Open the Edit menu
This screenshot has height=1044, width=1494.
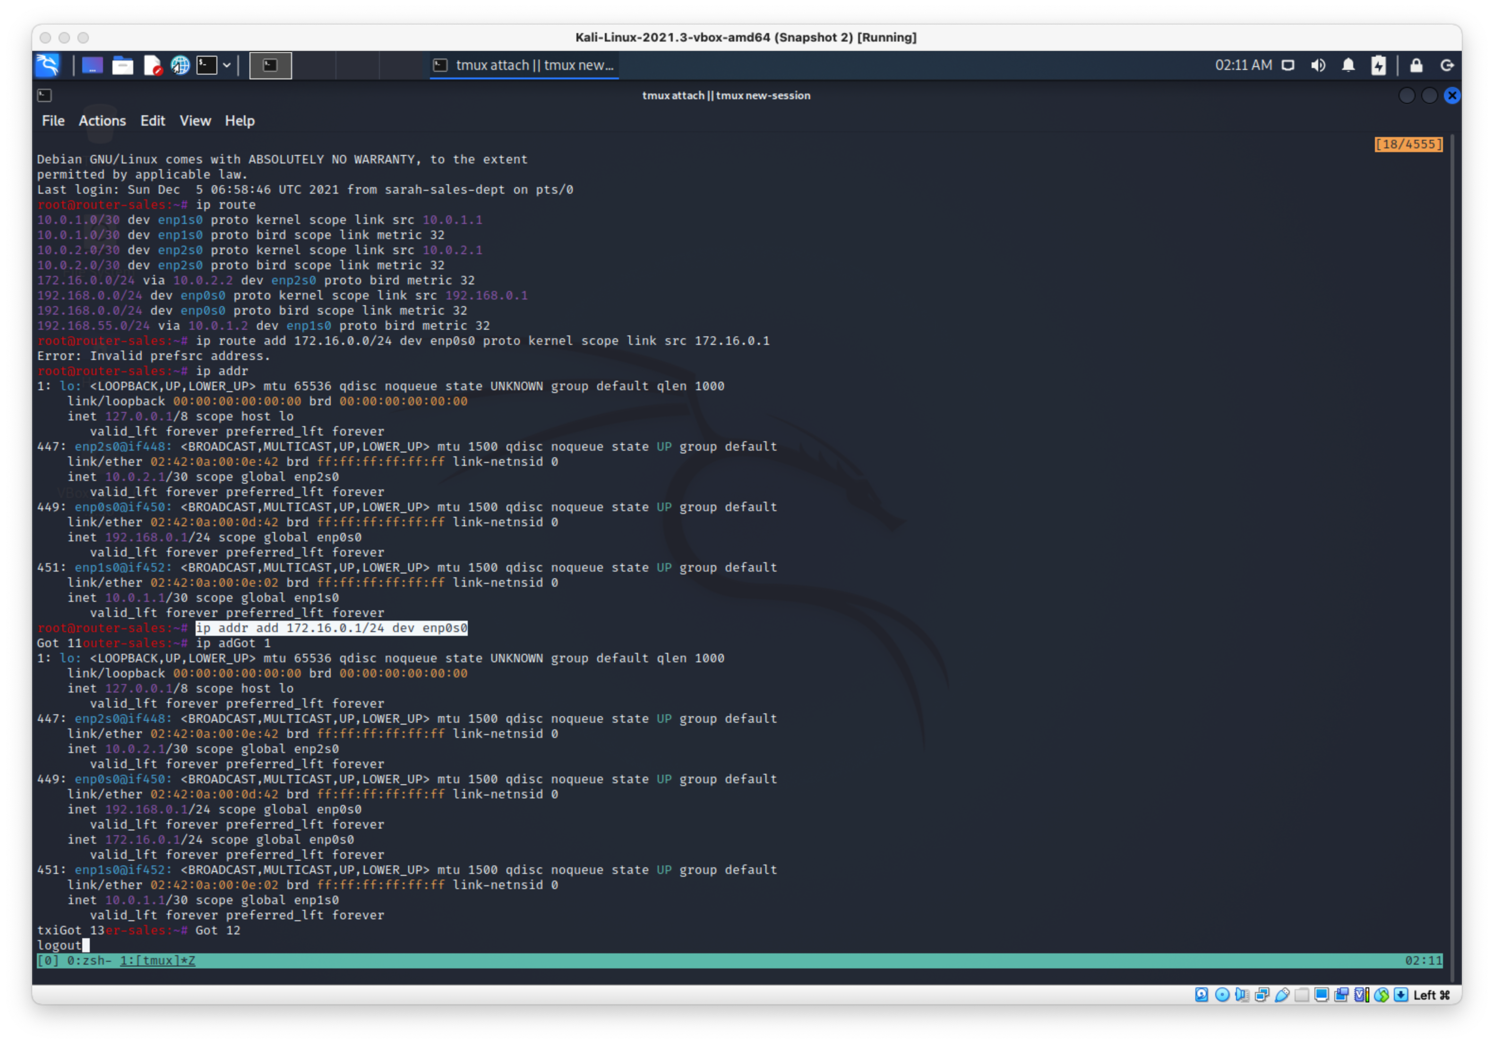tap(153, 121)
